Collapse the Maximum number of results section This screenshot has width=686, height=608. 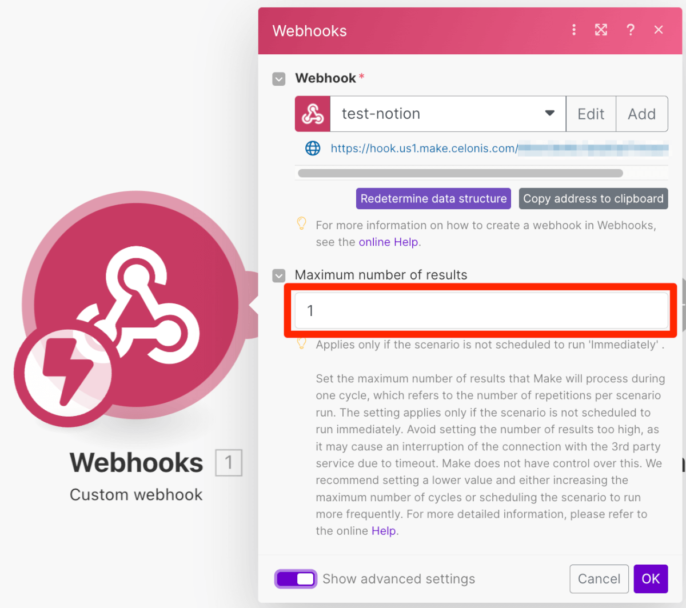point(279,276)
